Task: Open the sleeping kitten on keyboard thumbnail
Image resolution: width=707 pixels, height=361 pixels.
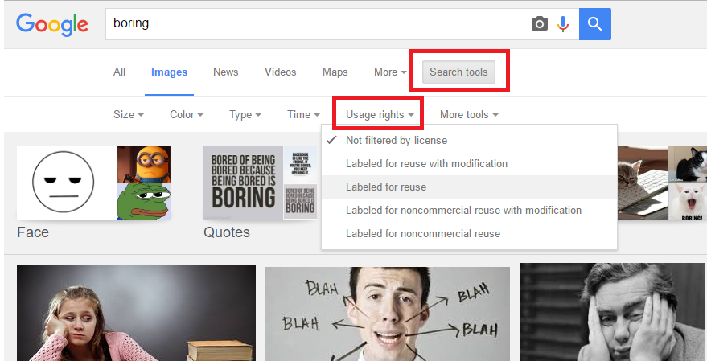Action: pos(642,183)
